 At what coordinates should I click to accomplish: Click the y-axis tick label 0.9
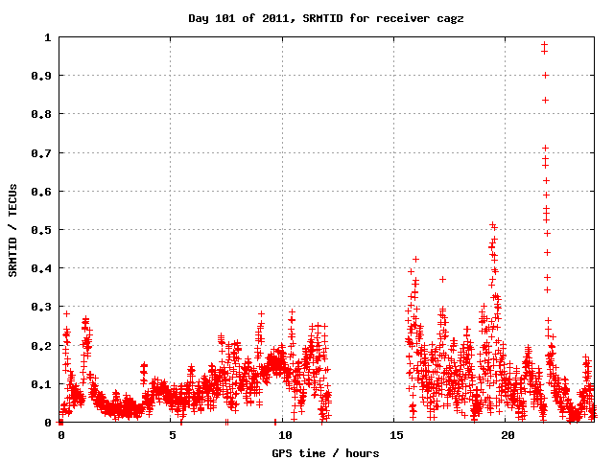pos(42,76)
